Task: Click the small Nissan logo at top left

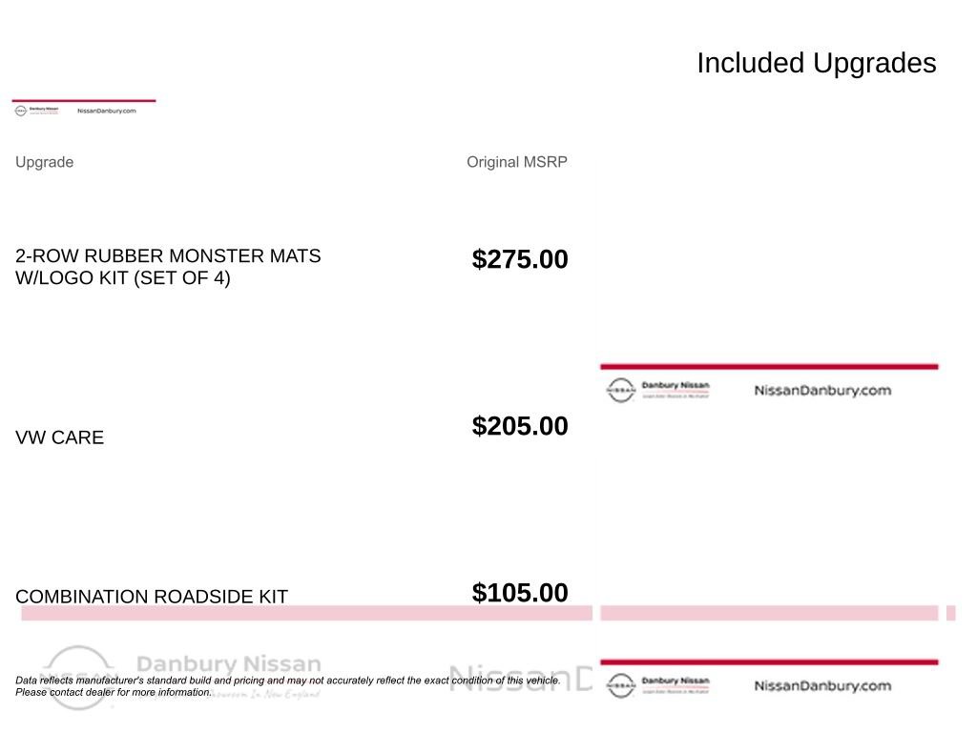Action: [21, 111]
